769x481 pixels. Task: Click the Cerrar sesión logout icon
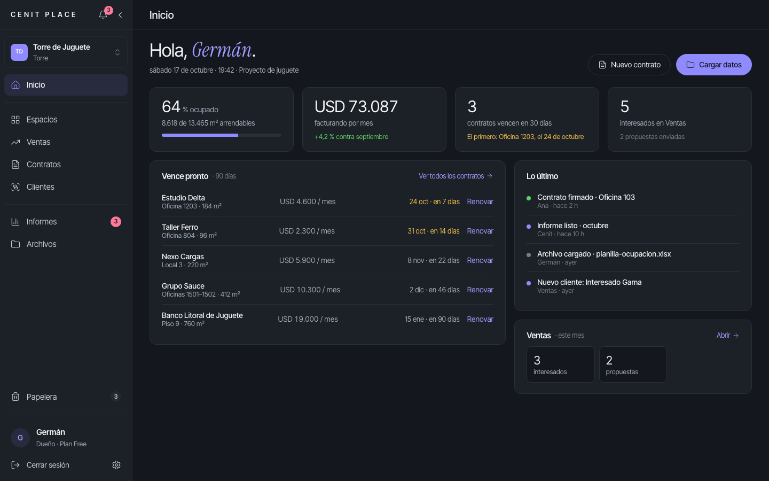pyautogui.click(x=15, y=465)
